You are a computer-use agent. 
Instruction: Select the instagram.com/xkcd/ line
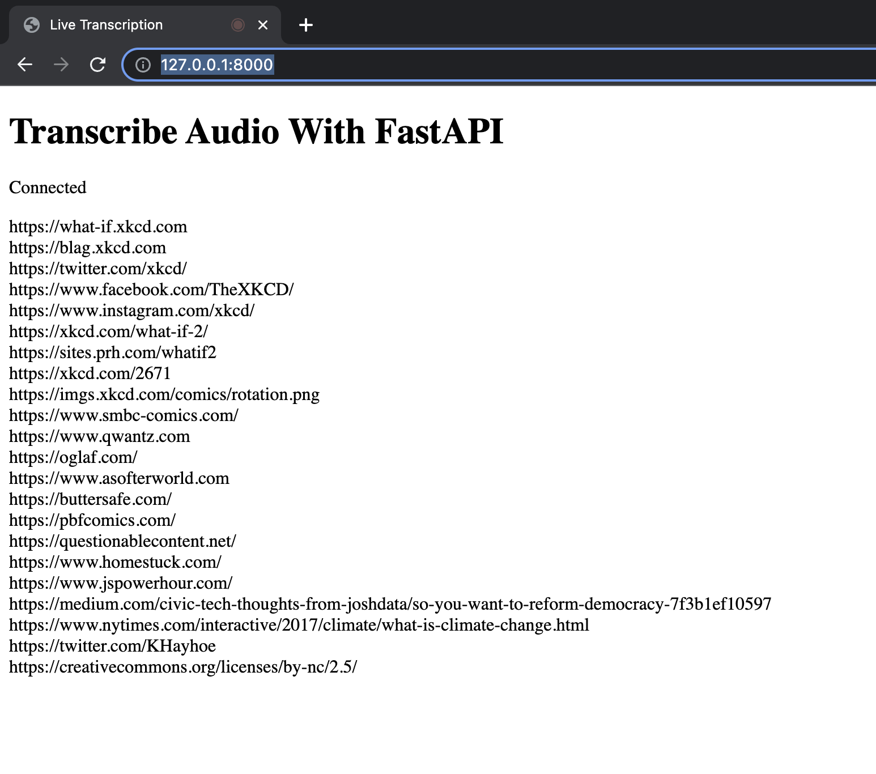click(x=131, y=311)
